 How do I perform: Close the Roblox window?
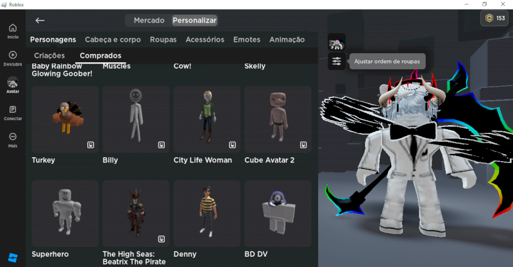[503, 4]
